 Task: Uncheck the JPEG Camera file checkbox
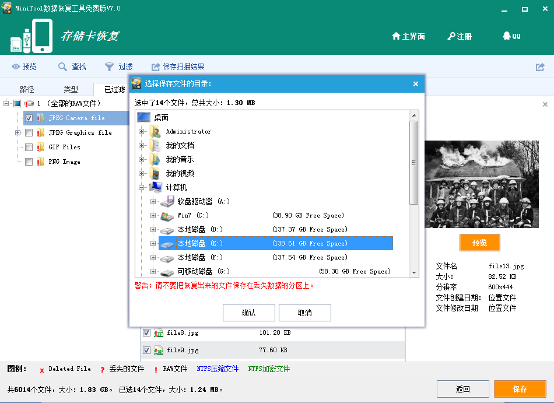[29, 118]
